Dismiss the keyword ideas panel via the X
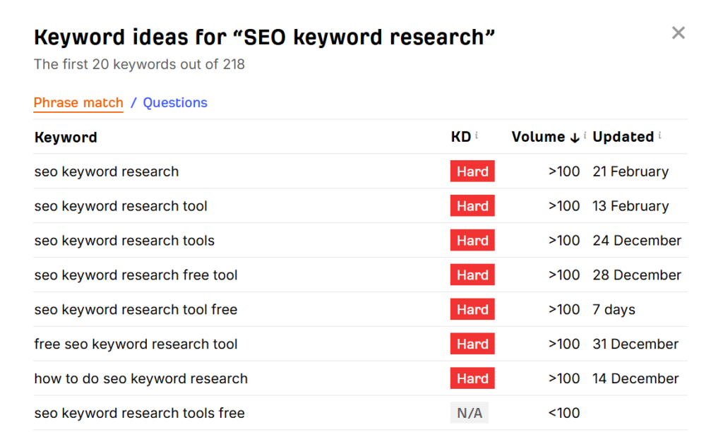Image resolution: width=723 pixels, height=432 pixels. 678,32
